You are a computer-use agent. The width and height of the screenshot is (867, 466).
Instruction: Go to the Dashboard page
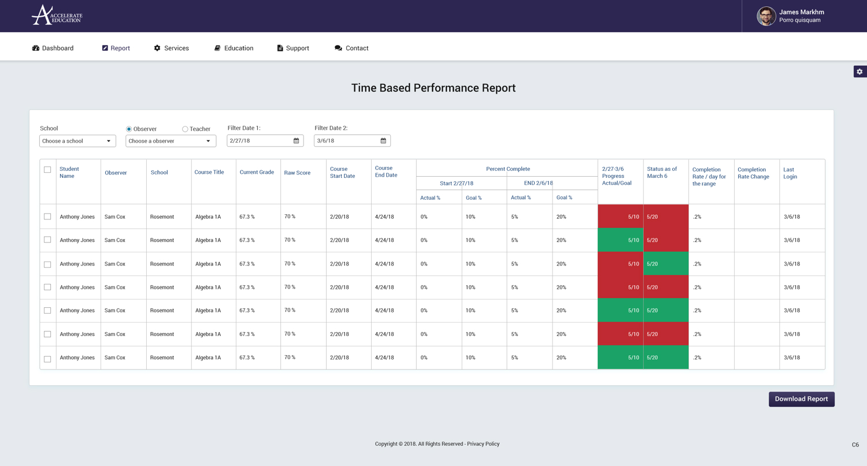click(53, 48)
